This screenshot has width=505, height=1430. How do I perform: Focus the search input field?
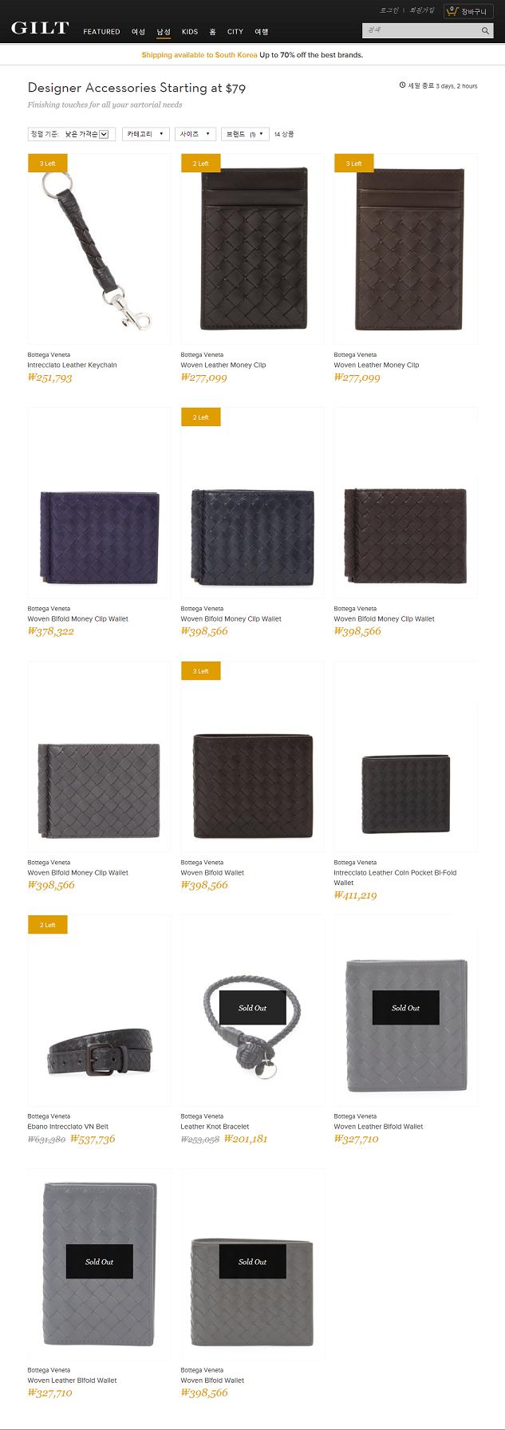tap(420, 30)
